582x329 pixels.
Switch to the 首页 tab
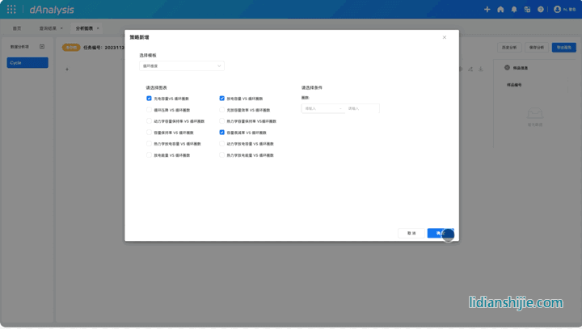[x=17, y=28]
